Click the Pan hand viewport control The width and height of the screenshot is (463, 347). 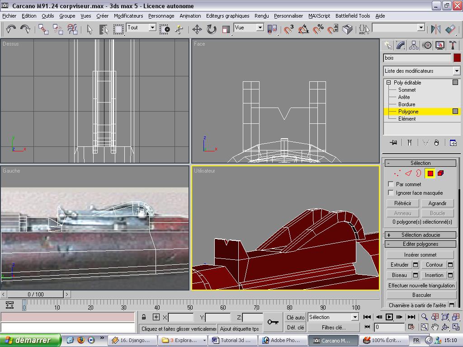[435, 327]
